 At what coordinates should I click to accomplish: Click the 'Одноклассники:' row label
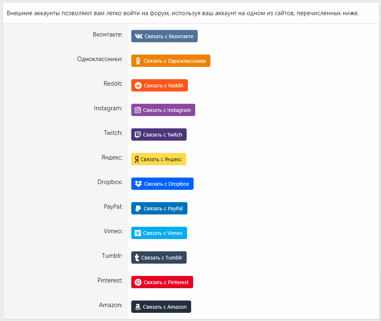click(x=100, y=59)
